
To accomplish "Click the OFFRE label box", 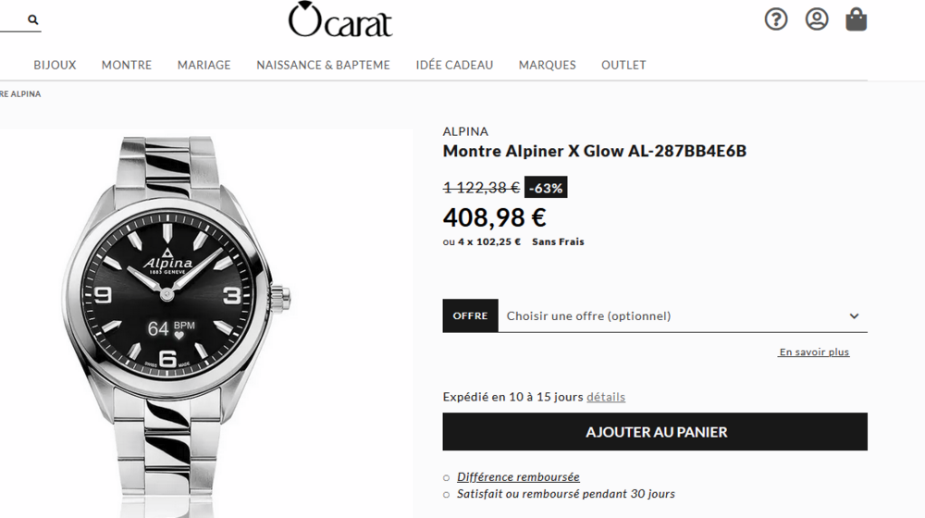I will (x=470, y=315).
